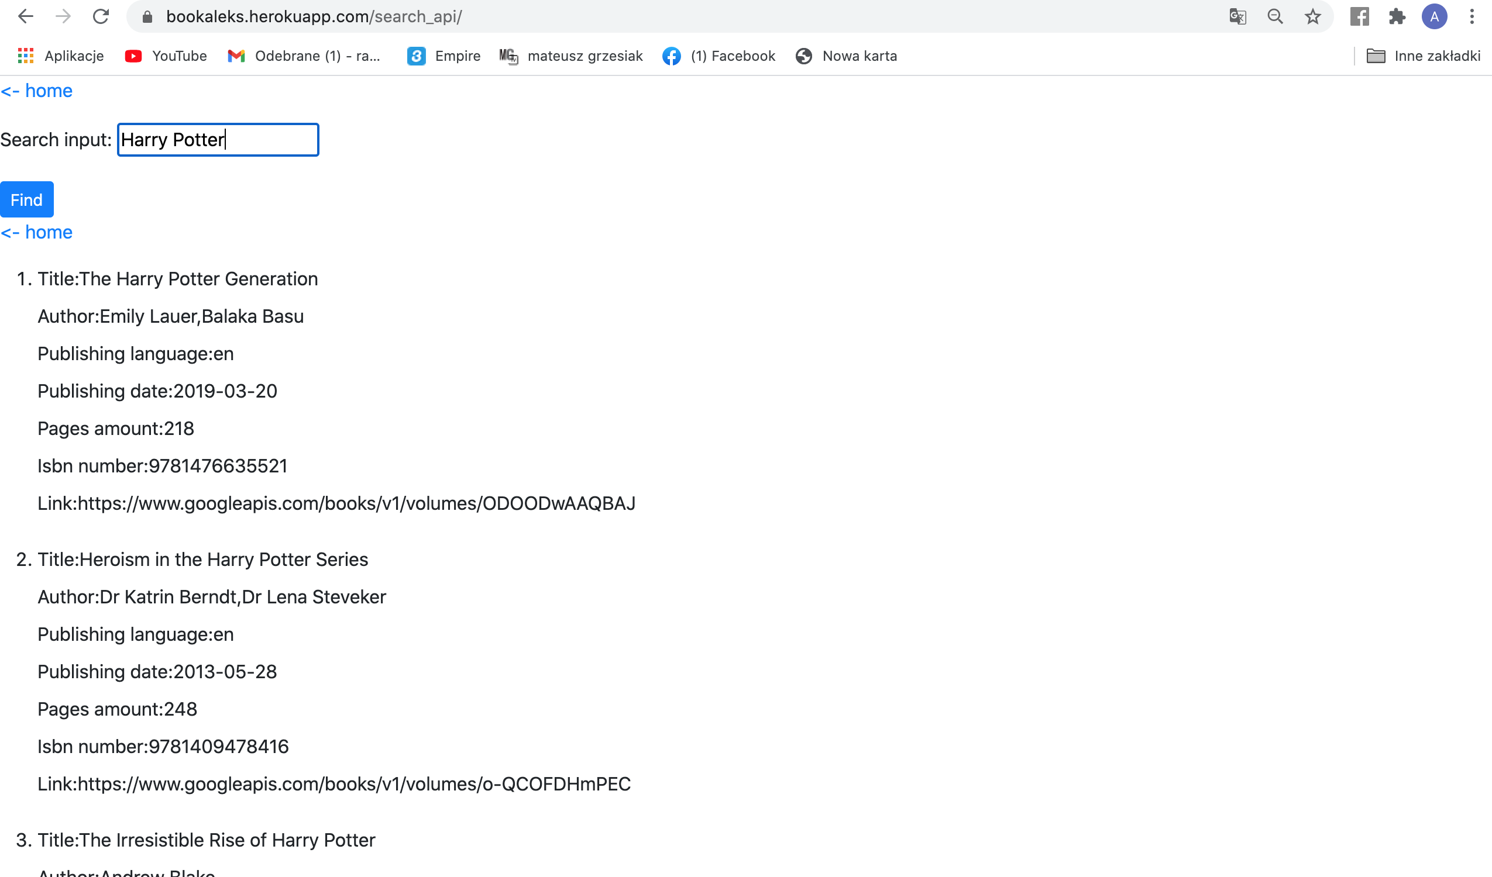Image resolution: width=1492 pixels, height=877 pixels.
Task: Open the three-dot browser menu
Action: pos(1473,16)
